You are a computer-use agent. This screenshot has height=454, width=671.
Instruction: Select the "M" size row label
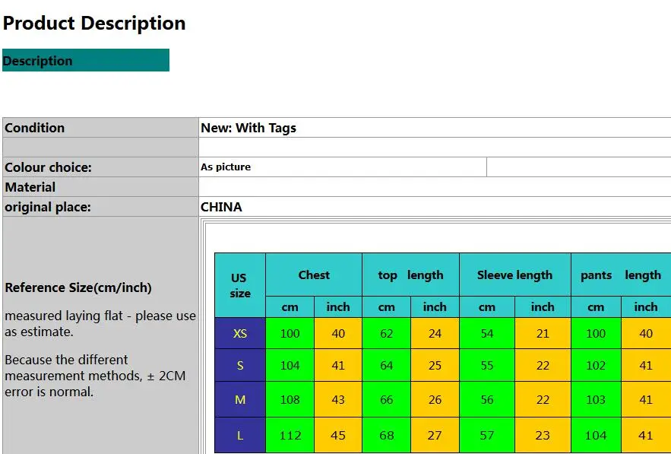pos(240,399)
